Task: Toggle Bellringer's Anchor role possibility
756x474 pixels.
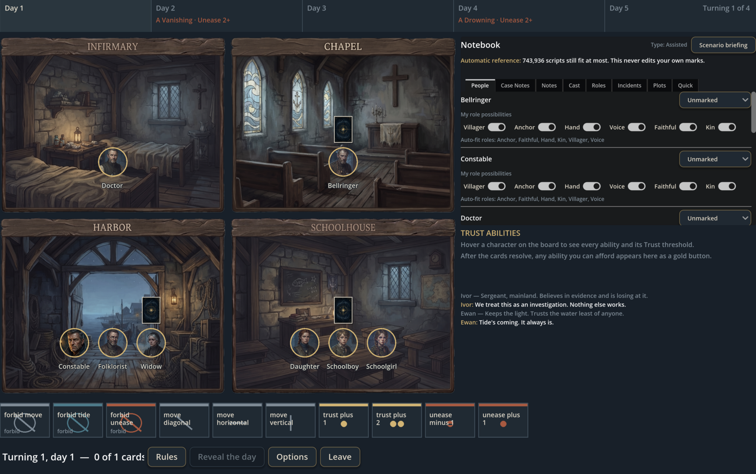Action: [547, 127]
